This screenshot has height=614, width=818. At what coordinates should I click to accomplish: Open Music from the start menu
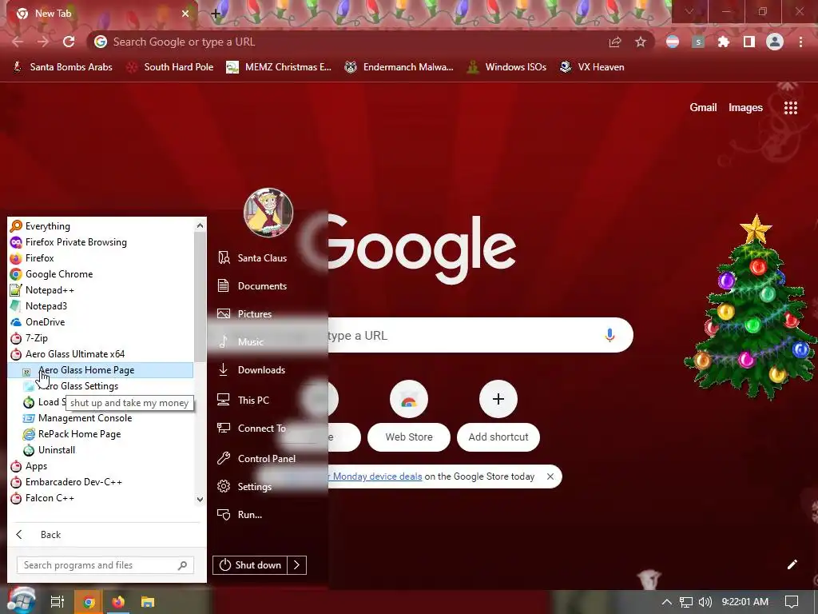[240, 342]
